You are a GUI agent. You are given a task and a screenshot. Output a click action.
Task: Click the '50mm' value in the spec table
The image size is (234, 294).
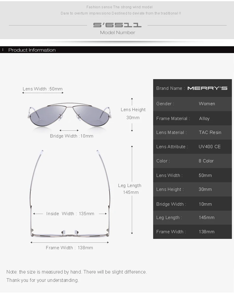coord(205,175)
